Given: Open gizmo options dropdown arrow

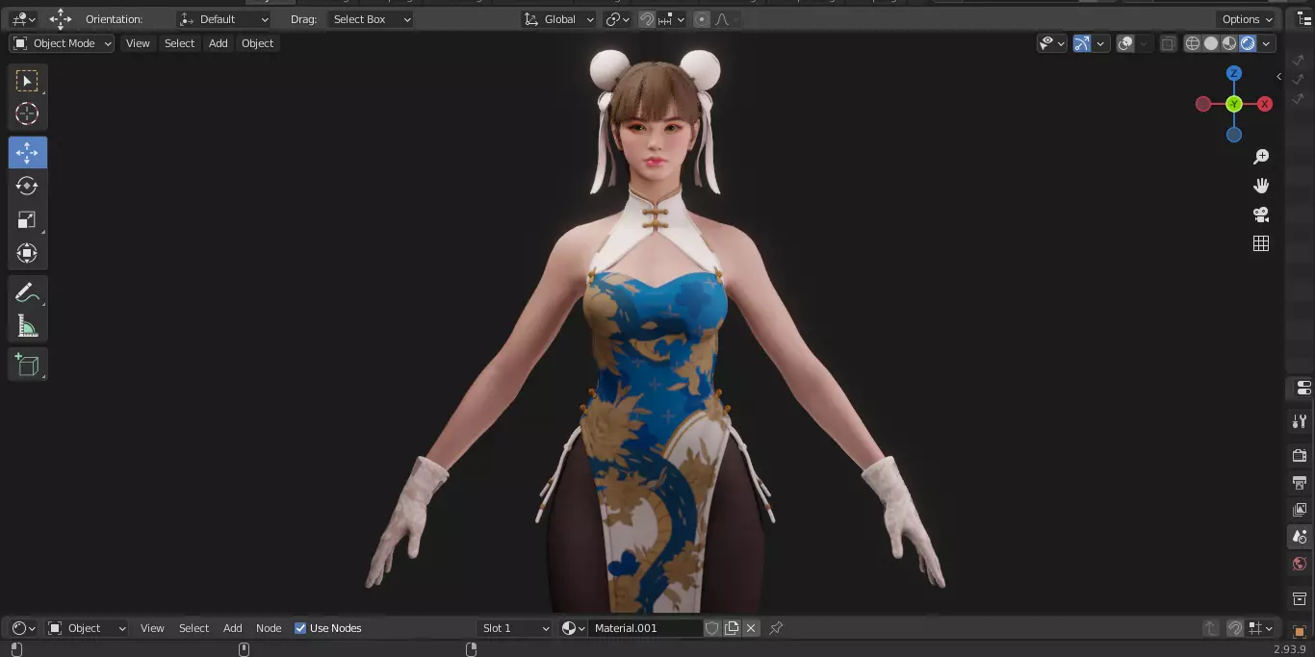Looking at the screenshot, I should [1100, 43].
